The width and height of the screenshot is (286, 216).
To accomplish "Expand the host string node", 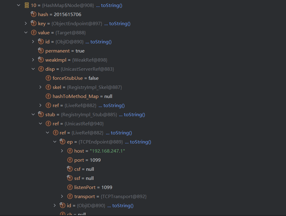I will 62,151.
